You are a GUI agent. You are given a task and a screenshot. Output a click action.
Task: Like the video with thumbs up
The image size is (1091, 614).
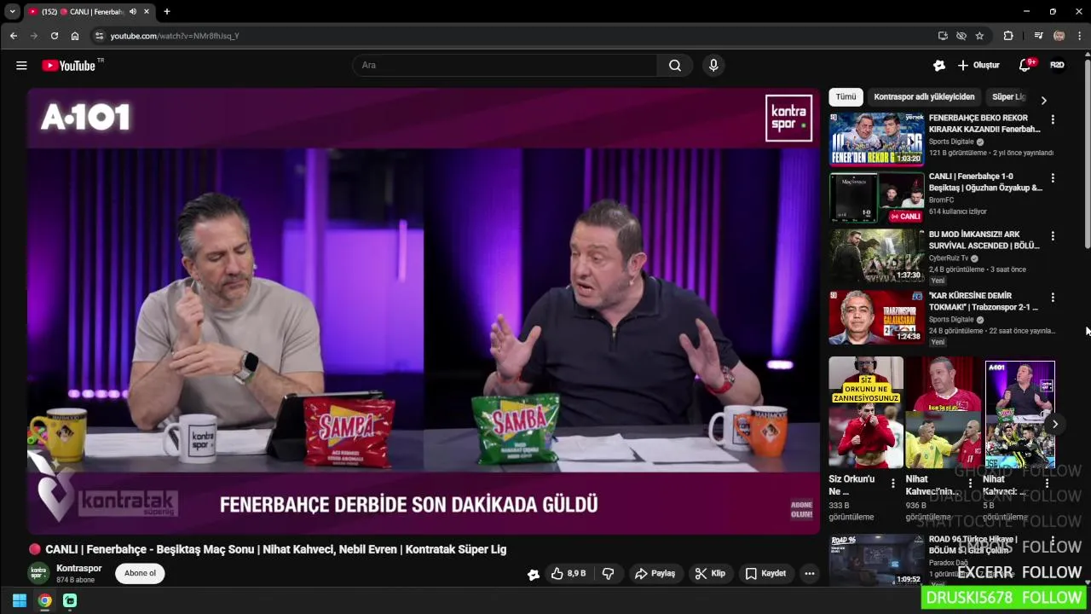[569, 574]
